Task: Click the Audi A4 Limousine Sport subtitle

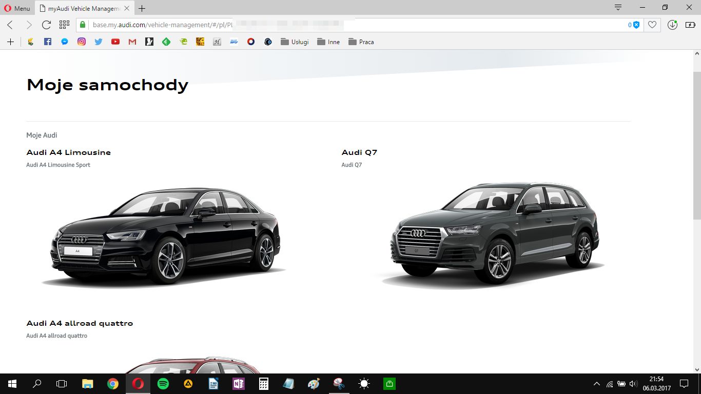Action: coord(58,165)
